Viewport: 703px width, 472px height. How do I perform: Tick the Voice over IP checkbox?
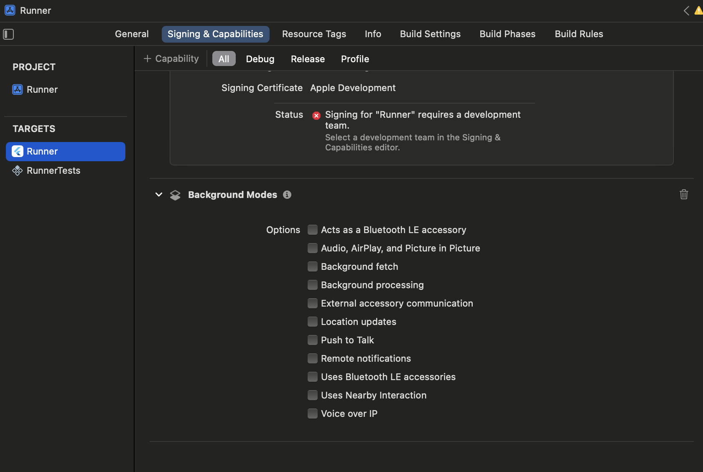313,414
